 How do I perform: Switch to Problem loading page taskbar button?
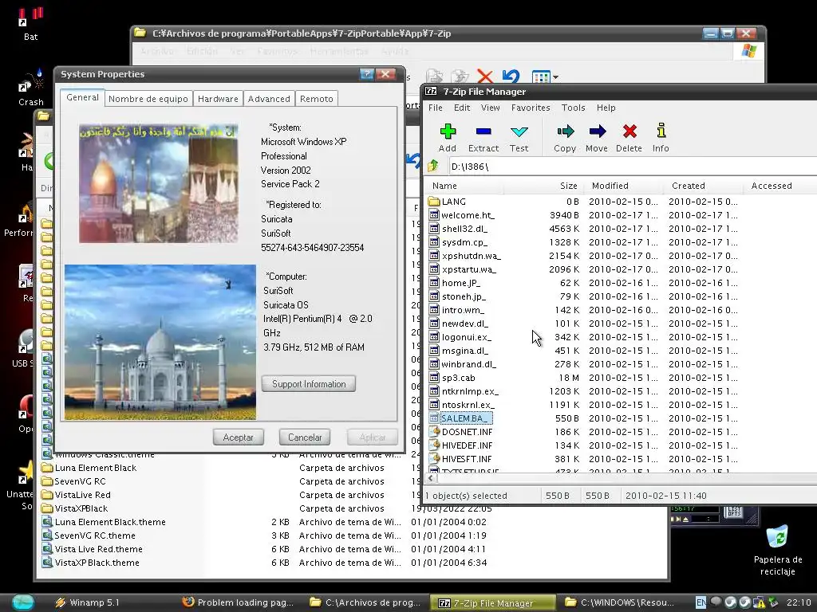[x=238, y=602]
